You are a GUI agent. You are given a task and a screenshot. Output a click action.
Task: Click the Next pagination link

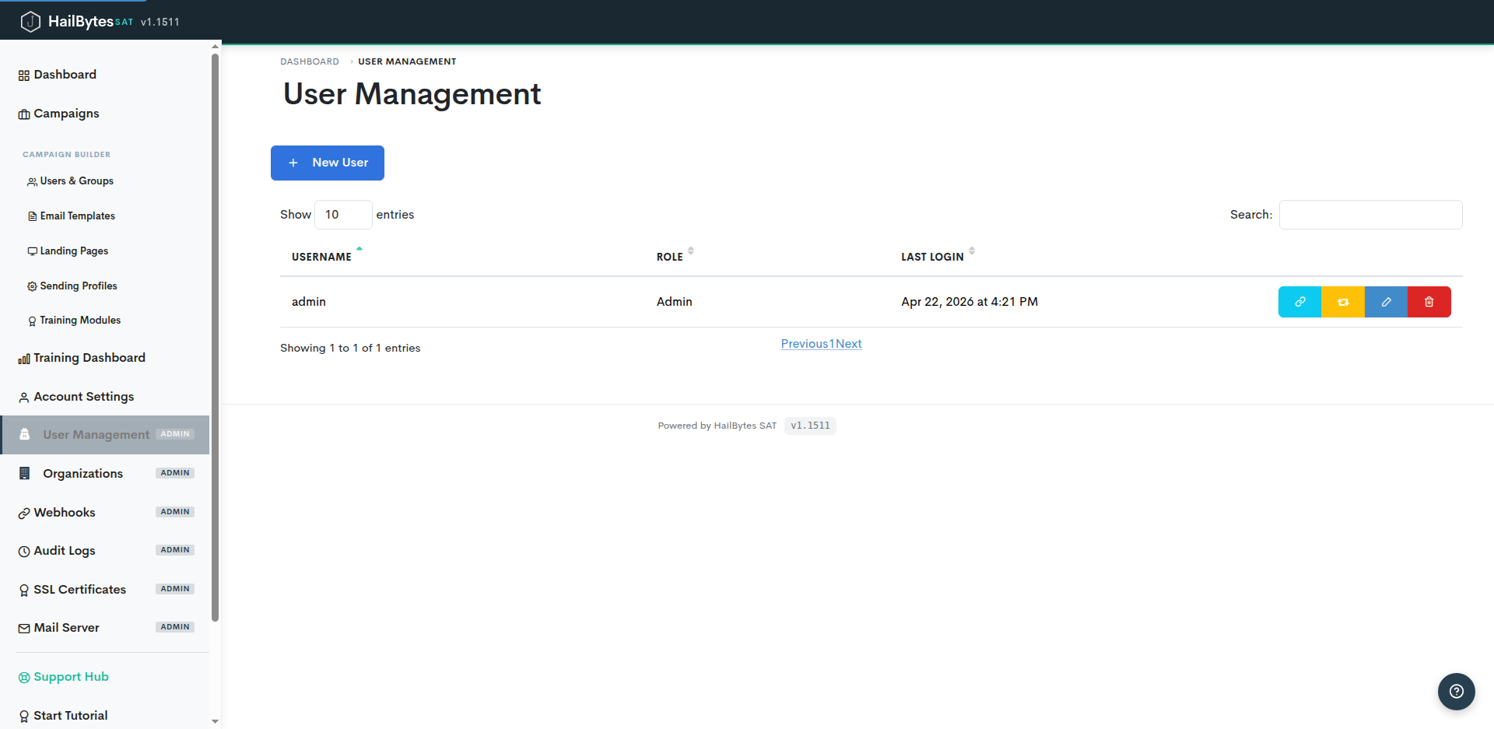(x=849, y=344)
